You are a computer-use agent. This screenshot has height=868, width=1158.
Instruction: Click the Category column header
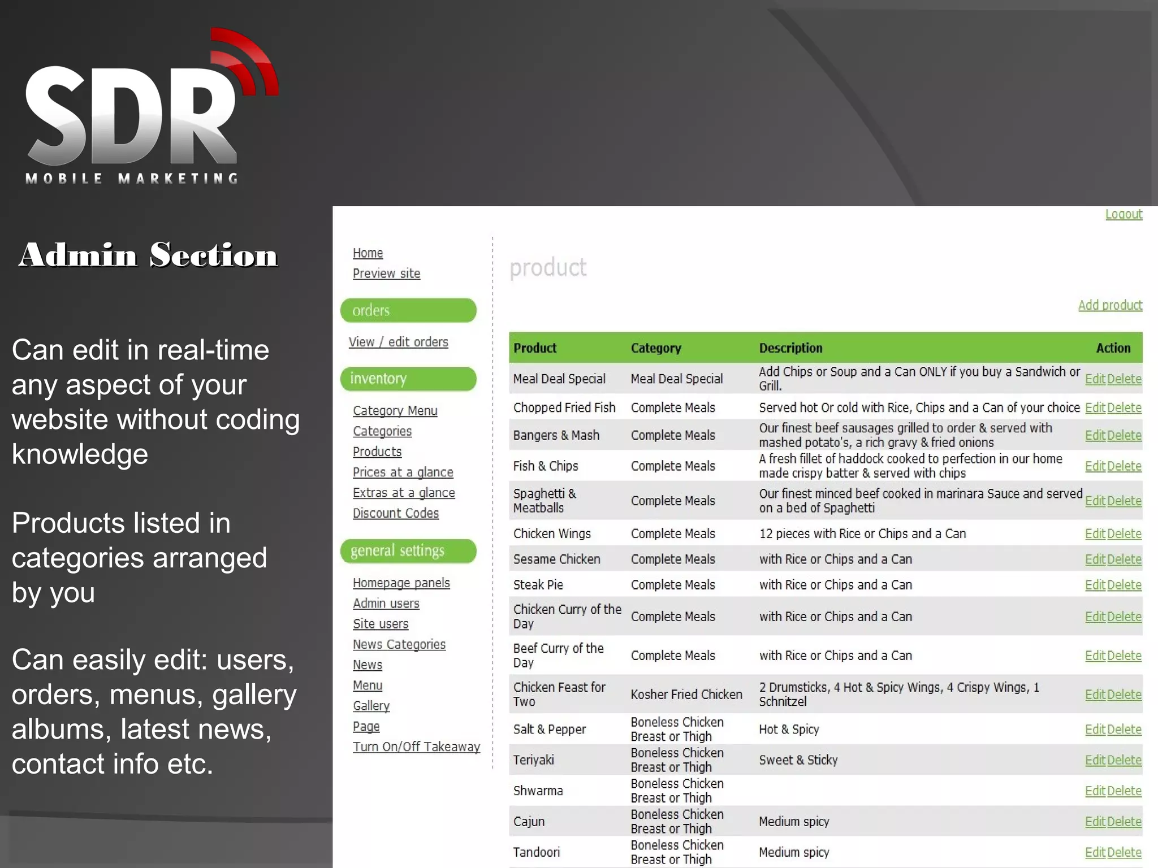(x=656, y=348)
